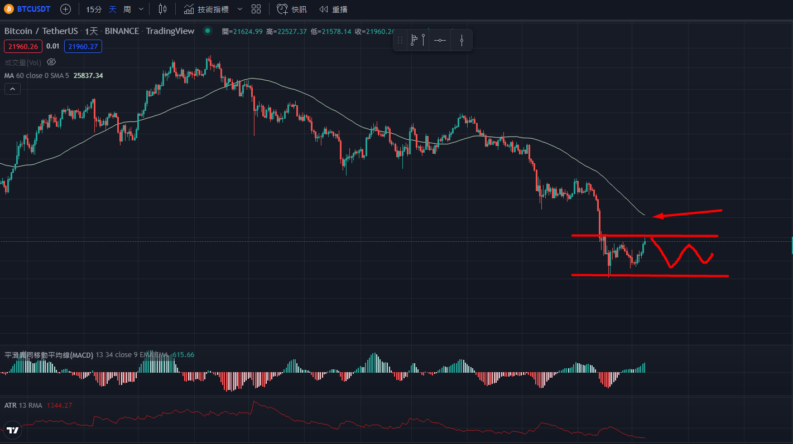Create an alert with the 快訊 icon
The image size is (793, 444).
(x=291, y=9)
